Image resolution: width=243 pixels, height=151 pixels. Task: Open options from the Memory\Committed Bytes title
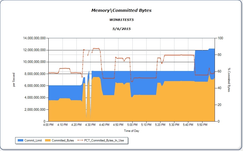tap(121, 10)
